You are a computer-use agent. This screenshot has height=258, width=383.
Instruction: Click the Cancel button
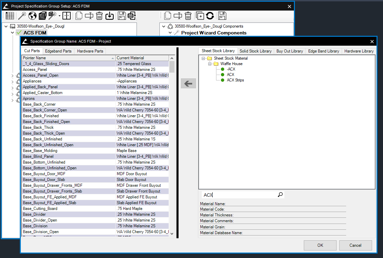click(355, 245)
